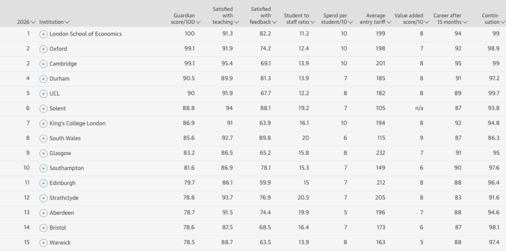Open the 2026 year dropdown
Screen dimensions: 506x251
click(x=26, y=22)
